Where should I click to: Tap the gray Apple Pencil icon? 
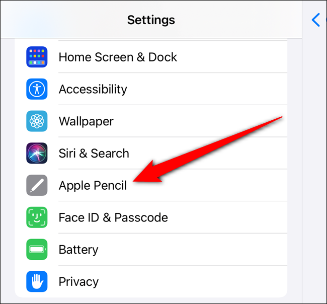click(x=37, y=185)
